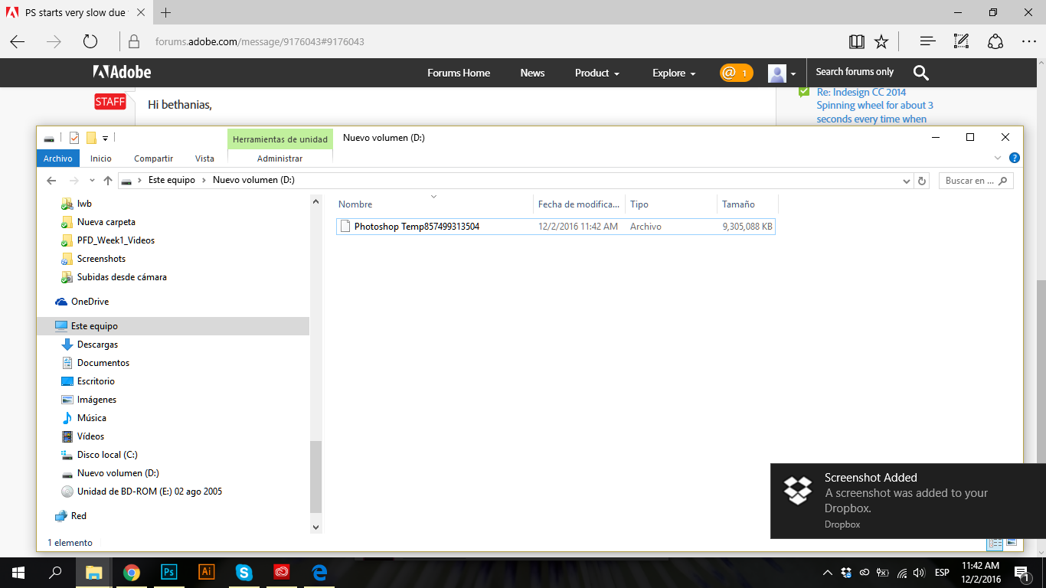Click the Dropbox Screenshot Added notification
This screenshot has width=1046, height=588.
(x=908, y=501)
